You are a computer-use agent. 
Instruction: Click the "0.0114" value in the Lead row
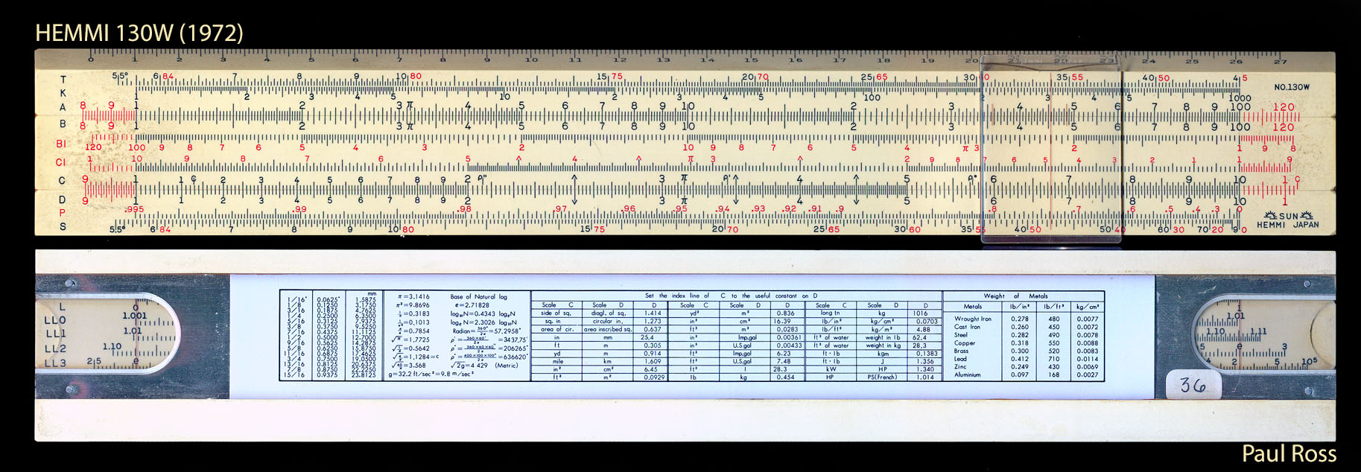[x=1087, y=359]
